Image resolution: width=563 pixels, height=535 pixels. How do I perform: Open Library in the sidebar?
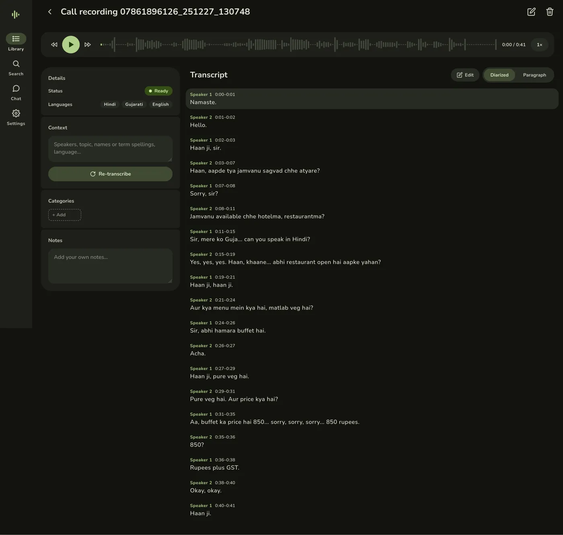point(16,43)
